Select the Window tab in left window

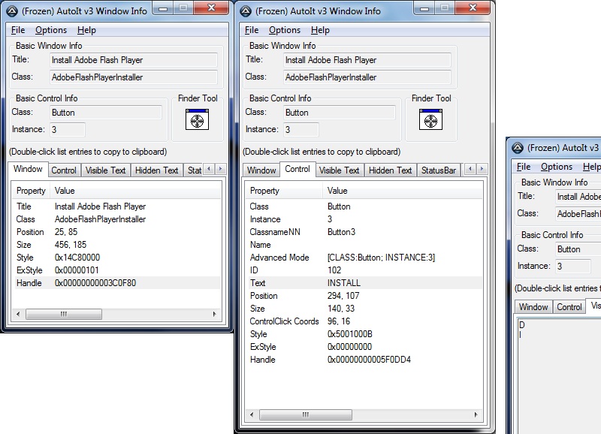click(x=28, y=169)
